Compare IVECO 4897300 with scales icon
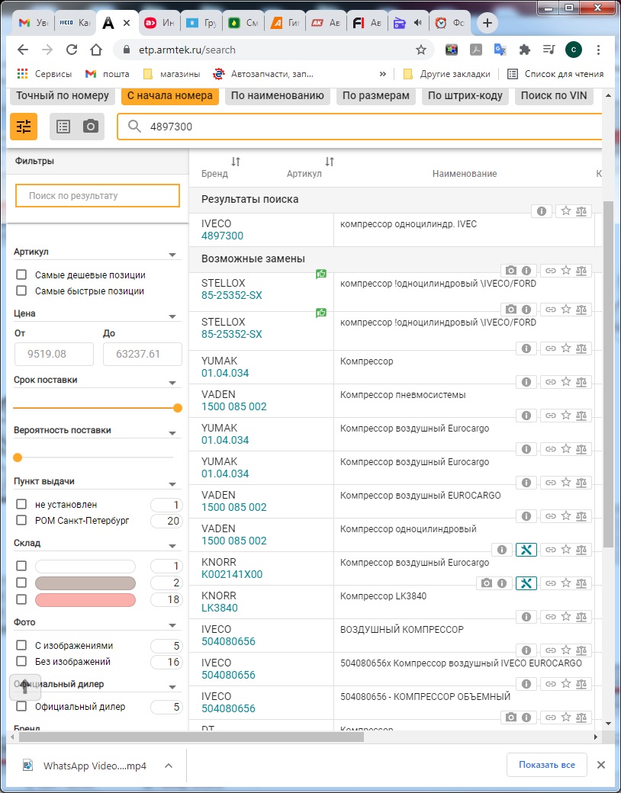 coord(581,211)
